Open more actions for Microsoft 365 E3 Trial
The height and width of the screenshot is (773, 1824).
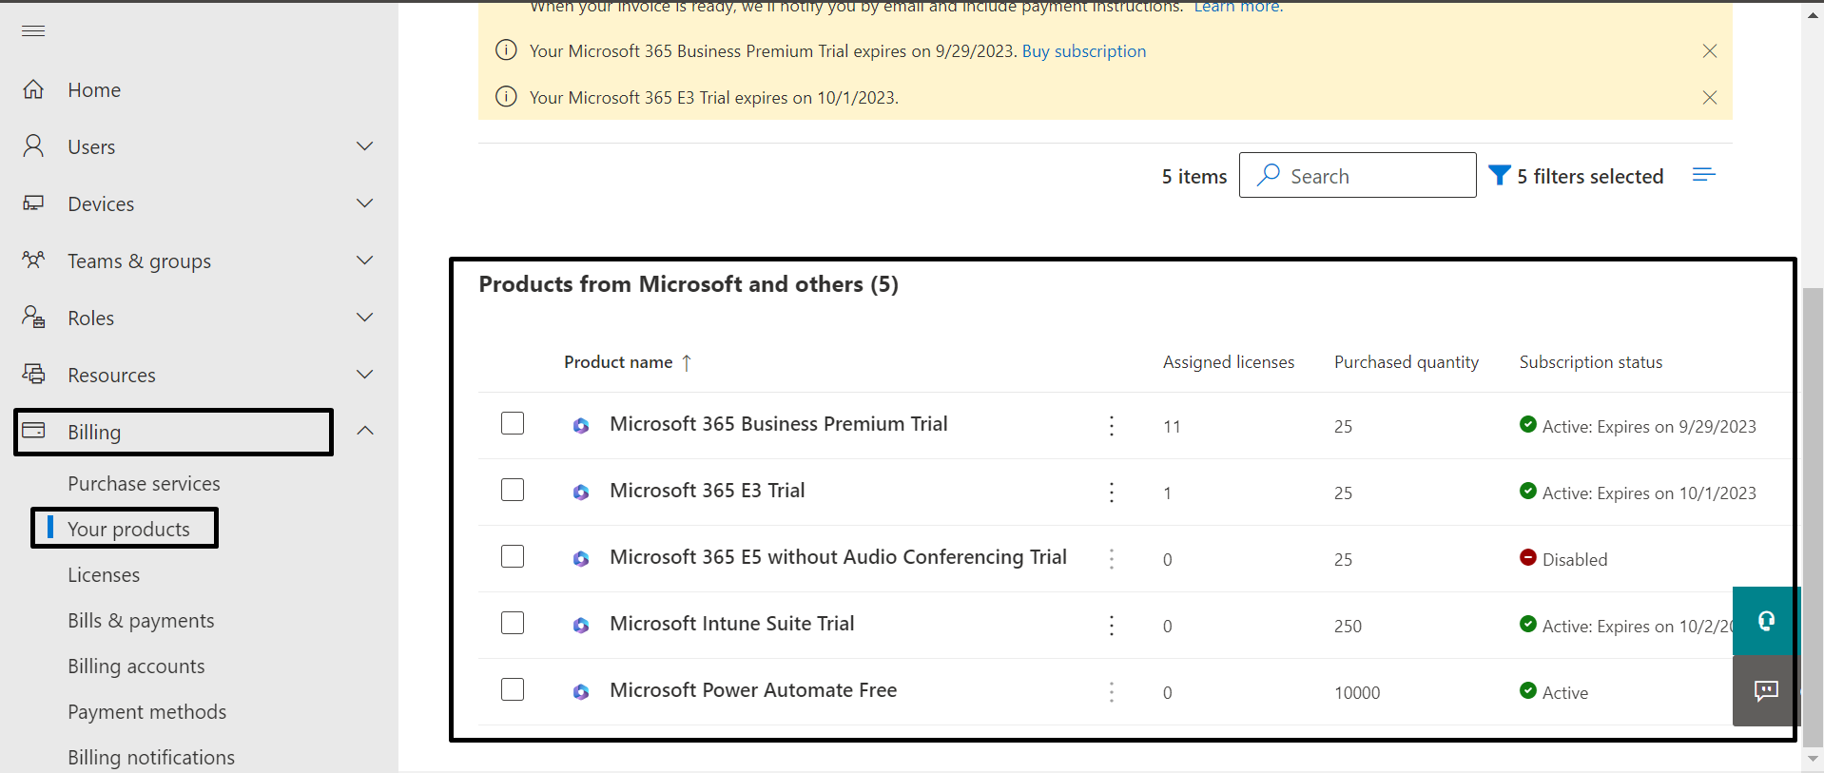tap(1111, 493)
